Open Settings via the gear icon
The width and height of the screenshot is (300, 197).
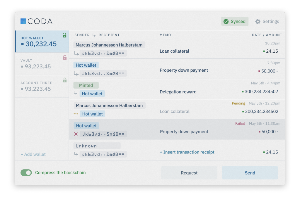coord(258,21)
